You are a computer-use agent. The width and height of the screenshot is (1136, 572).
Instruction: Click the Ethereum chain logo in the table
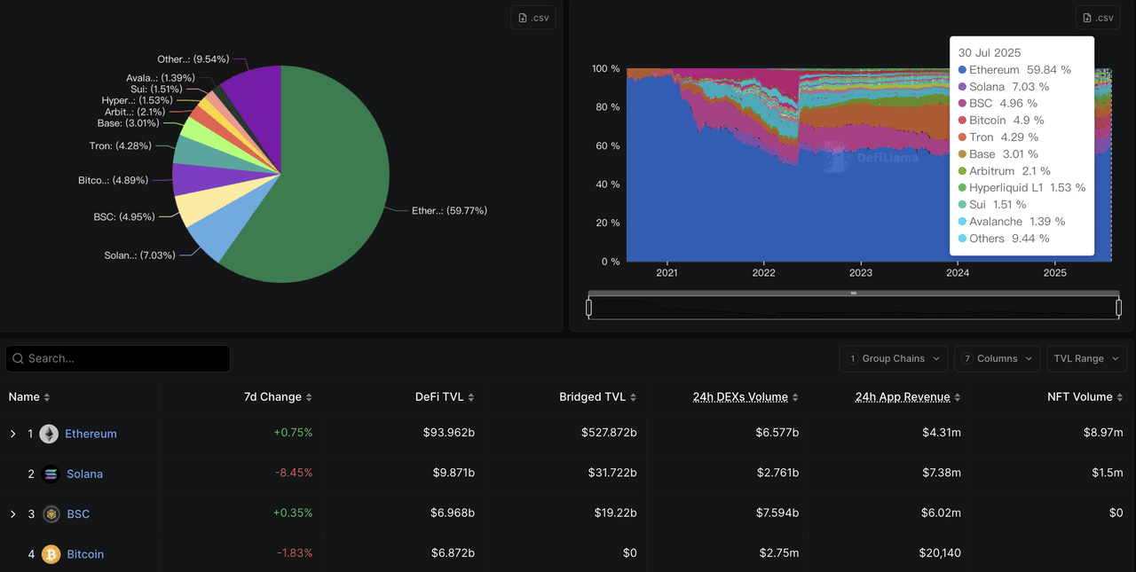50,434
